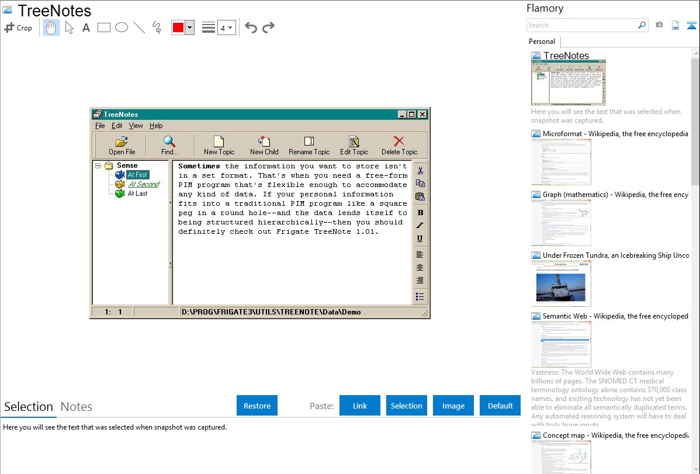This screenshot has height=474, width=700.
Task: Select the freehand scribble tool
Action: 157,27
